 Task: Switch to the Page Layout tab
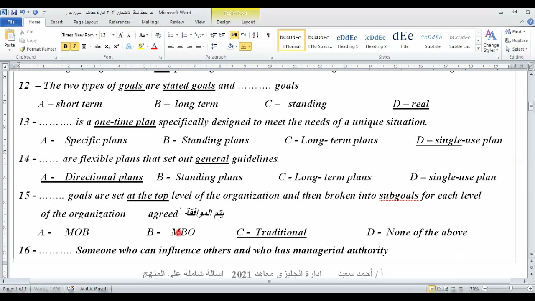86,22
